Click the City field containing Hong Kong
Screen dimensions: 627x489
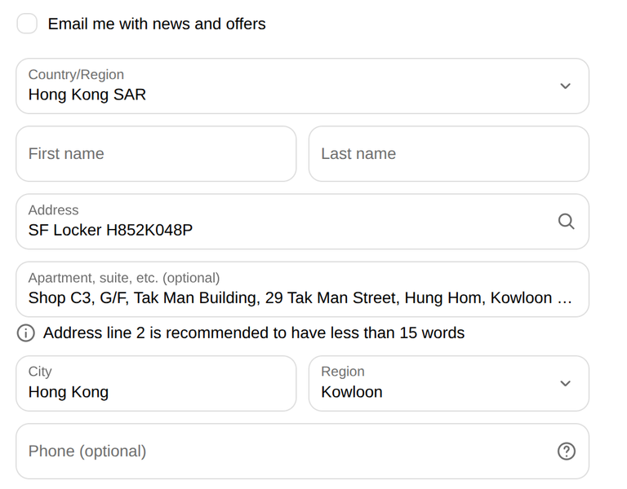tap(156, 384)
